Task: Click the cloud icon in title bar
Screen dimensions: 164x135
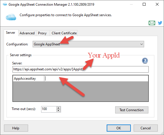Action: pos(5,4)
